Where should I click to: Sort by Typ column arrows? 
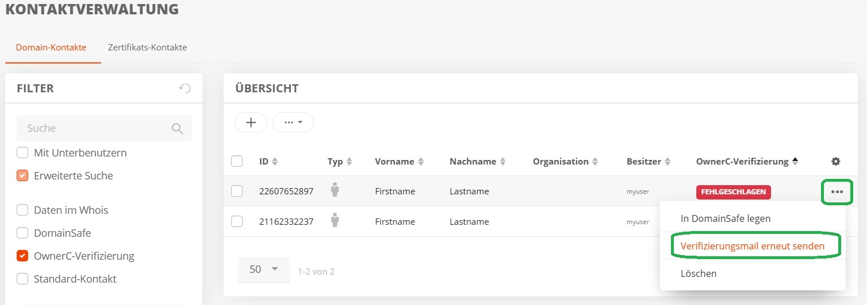[349, 162]
